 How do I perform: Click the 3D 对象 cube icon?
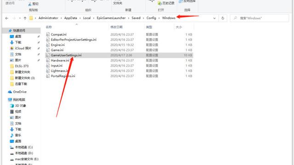point(12,106)
